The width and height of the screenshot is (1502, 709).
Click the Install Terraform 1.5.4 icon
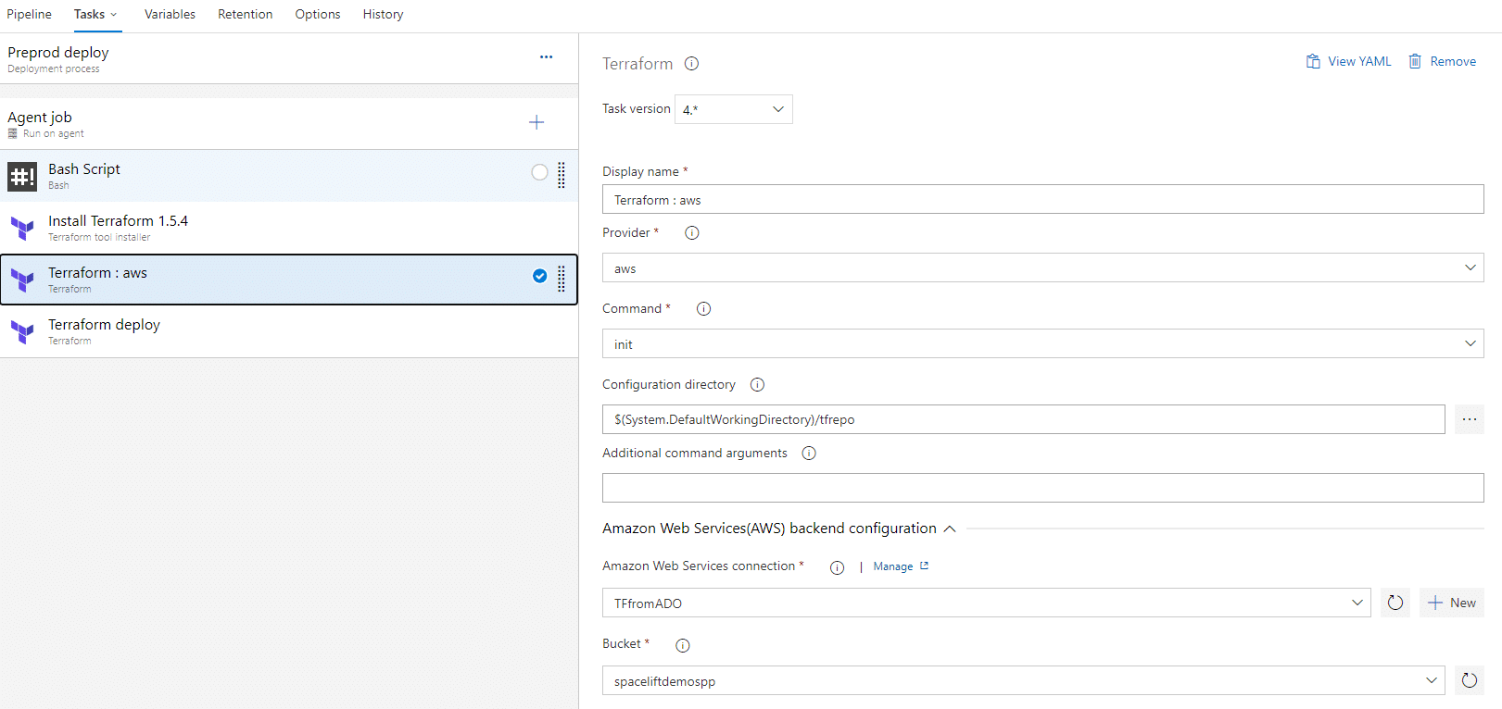(x=22, y=228)
